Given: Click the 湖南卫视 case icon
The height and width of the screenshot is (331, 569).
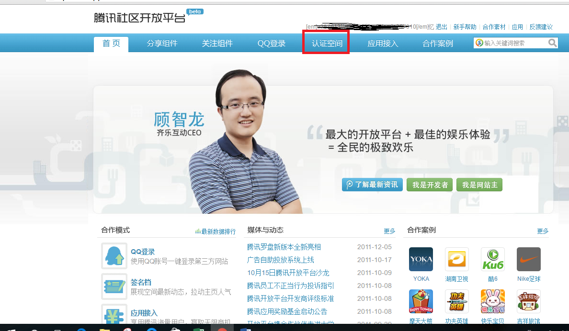Looking at the screenshot, I should pyautogui.click(x=456, y=259).
